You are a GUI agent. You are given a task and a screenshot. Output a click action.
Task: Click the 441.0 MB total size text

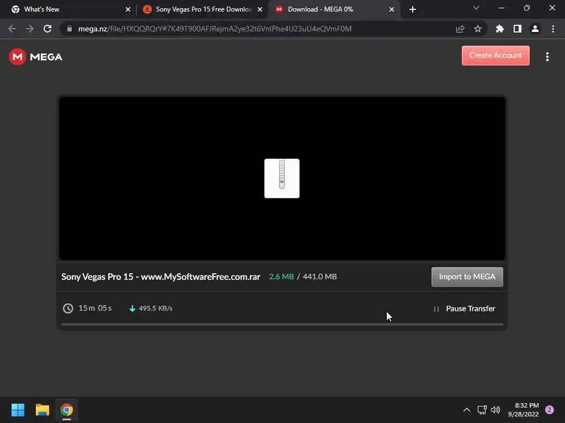tap(319, 276)
